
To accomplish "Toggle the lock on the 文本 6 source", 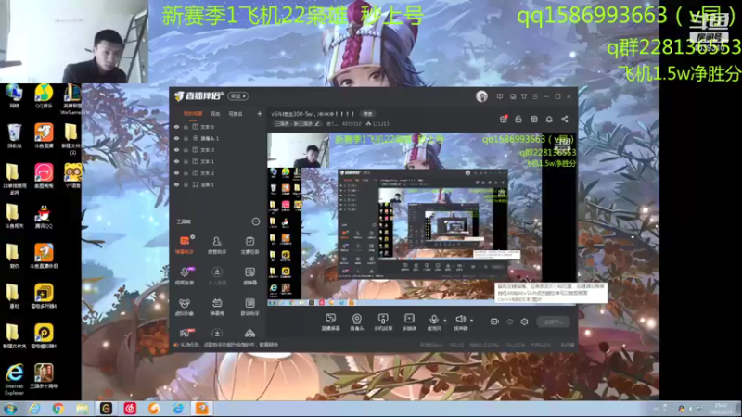I will pyautogui.click(x=186, y=127).
